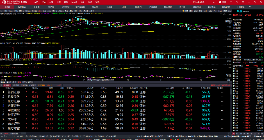Open settings icon beside KDJ(9,3,3) label

[1, 73]
